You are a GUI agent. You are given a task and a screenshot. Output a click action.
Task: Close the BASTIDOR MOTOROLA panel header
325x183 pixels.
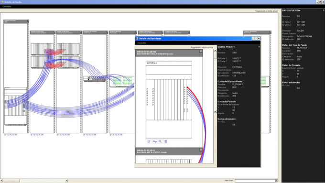pyautogui.click(x=201, y=51)
